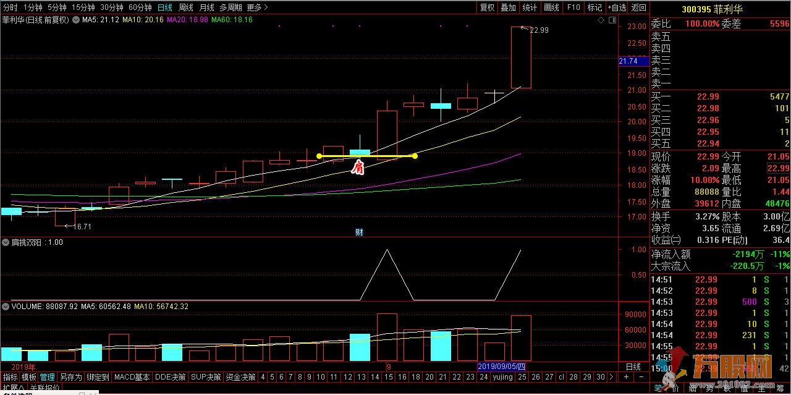
Task: Open the 统计 statistics button
Action: tap(530, 7)
